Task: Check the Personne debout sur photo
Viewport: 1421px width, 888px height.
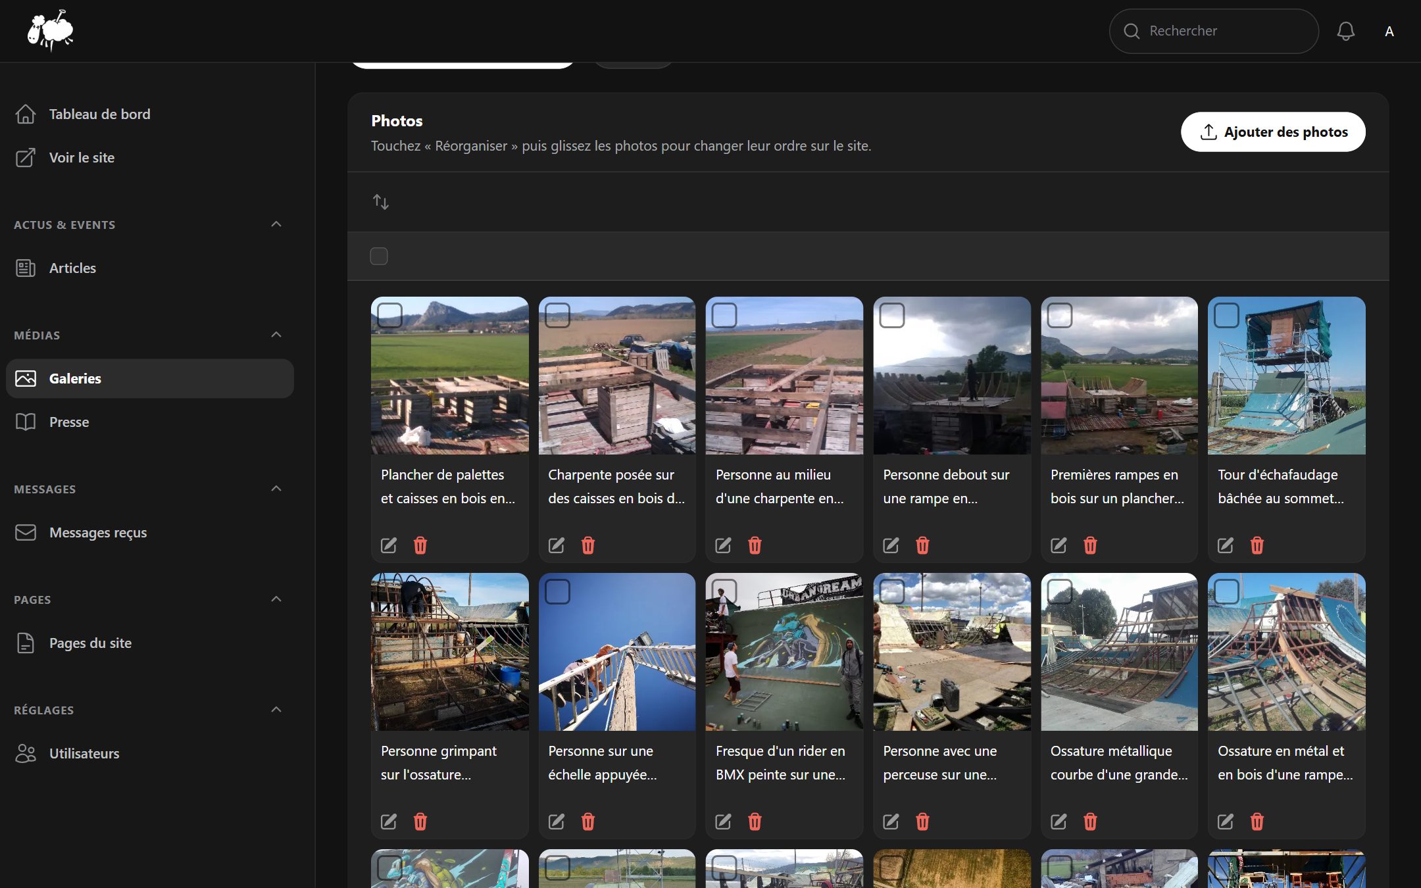Action: (x=892, y=315)
